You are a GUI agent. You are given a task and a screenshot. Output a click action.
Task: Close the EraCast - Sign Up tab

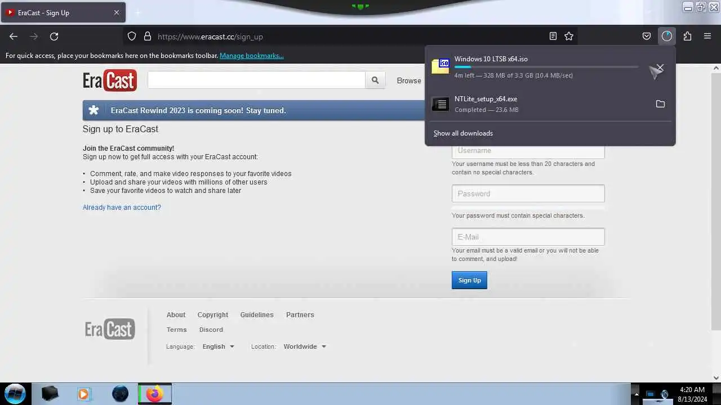117,12
